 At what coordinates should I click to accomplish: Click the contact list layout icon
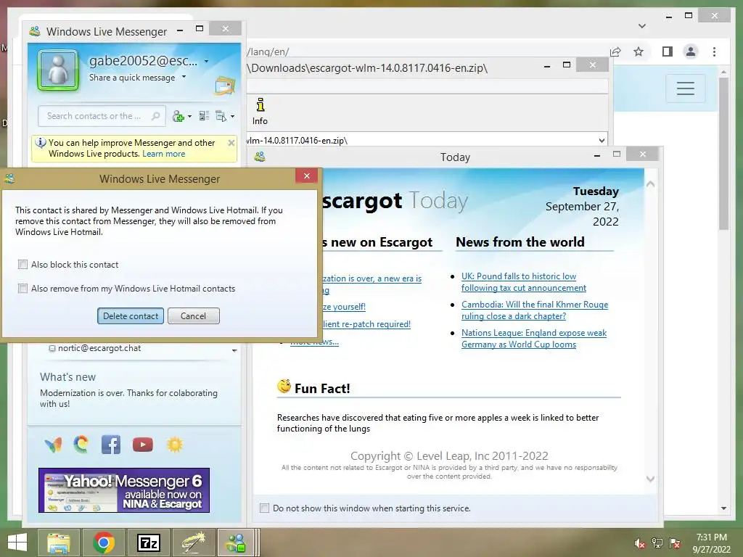coord(204,116)
